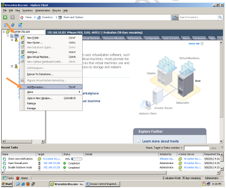Click the inventory tree horizontal scrollbar
The width and height of the screenshot is (226, 188).
tap(23, 141)
